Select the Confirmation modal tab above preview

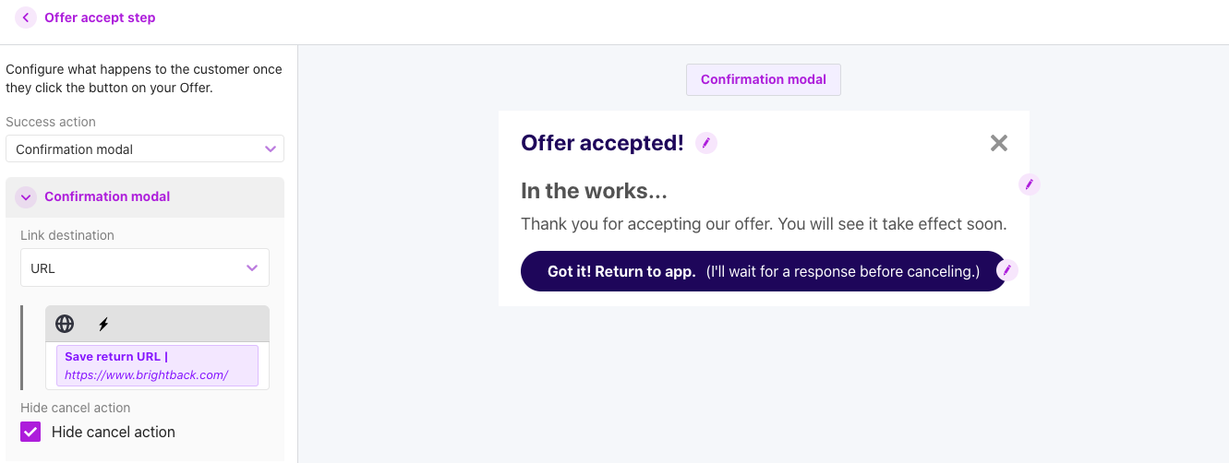click(763, 79)
